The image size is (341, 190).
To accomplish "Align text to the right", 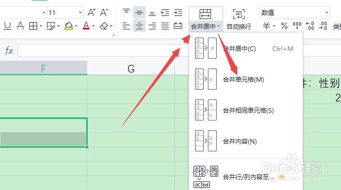I will tap(152, 26).
